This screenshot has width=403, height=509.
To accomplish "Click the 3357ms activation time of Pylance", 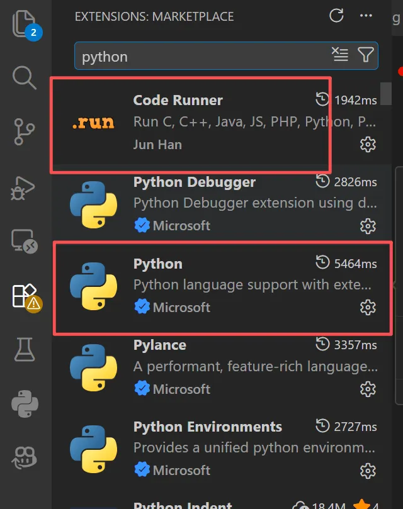I will click(356, 345).
